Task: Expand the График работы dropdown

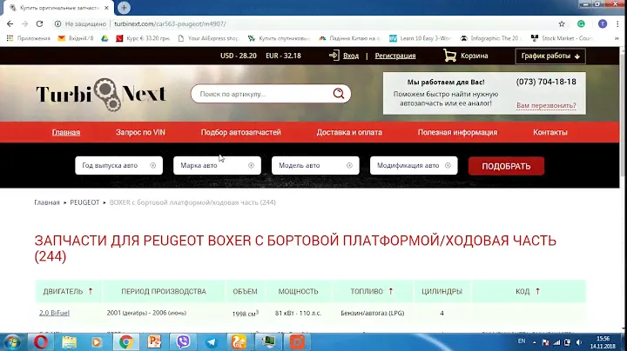Action: click(549, 56)
